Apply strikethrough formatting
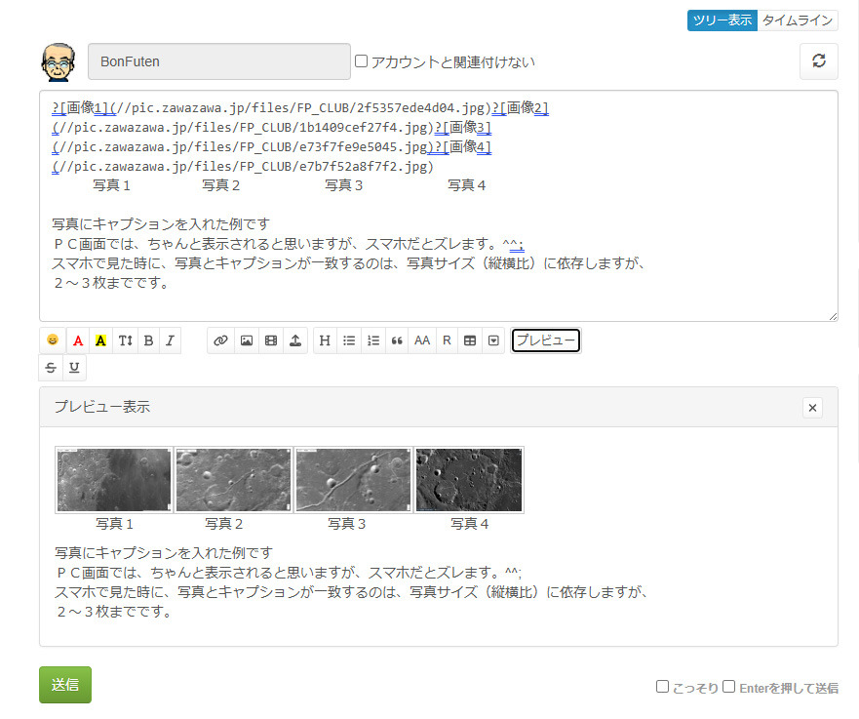The width and height of the screenshot is (859, 719). [x=52, y=368]
